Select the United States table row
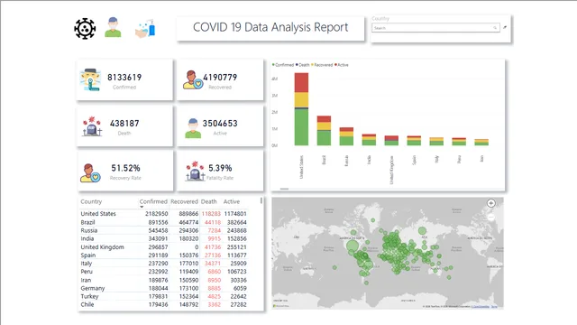Image resolution: width=577 pixels, height=325 pixels. 164,214
